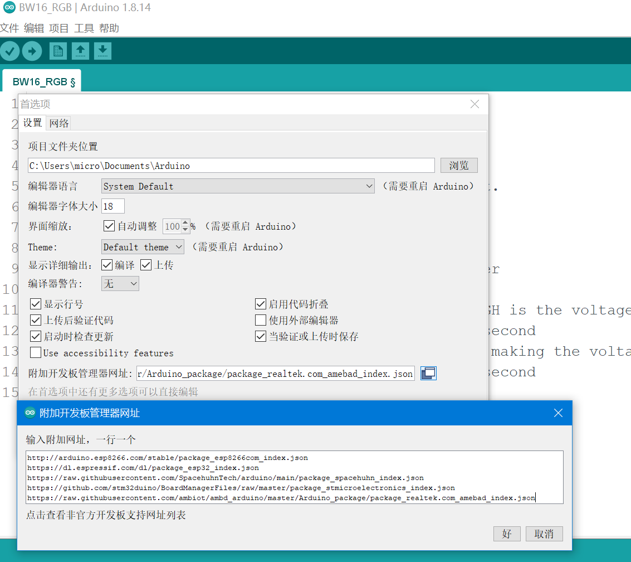The image size is (631, 562).
Task: Click the 浏览 button
Action: 458,165
